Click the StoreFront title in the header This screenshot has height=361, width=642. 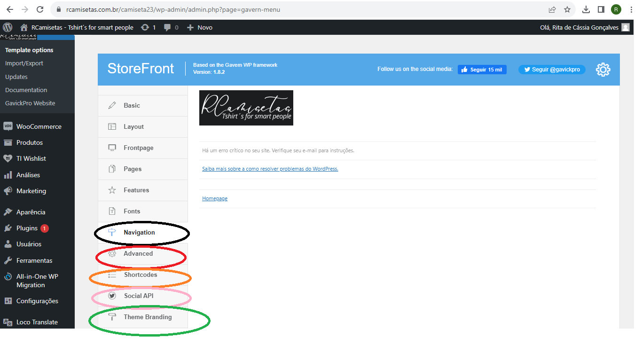point(141,69)
